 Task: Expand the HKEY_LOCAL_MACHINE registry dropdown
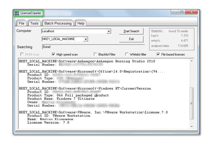[x=86, y=39]
